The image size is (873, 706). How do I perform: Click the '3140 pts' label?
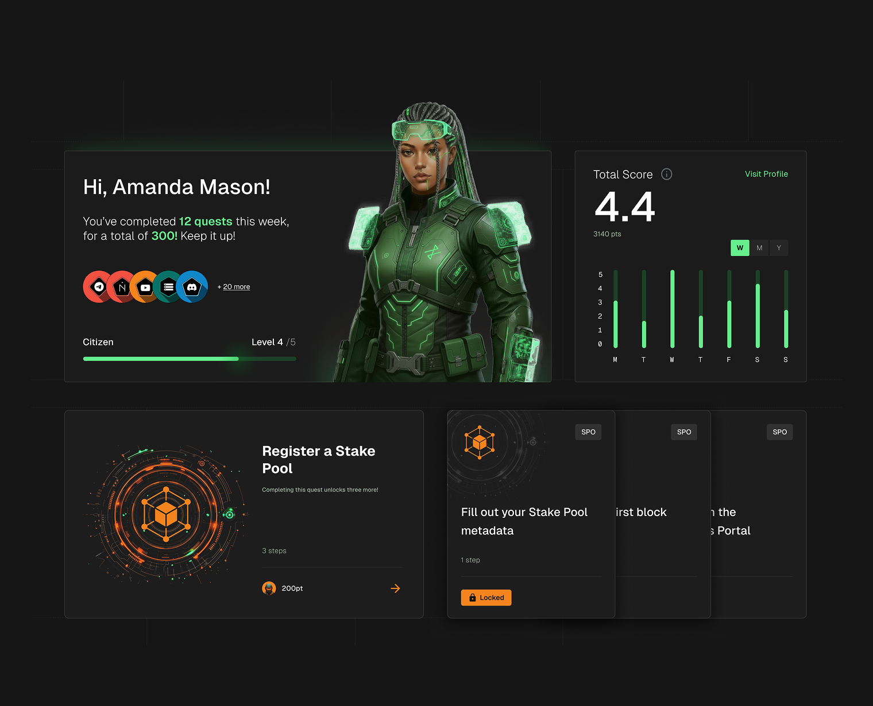607,234
